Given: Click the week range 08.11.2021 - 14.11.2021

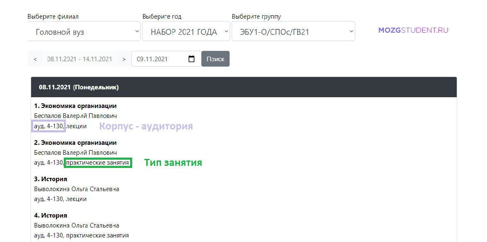Looking at the screenshot, I should [x=80, y=59].
